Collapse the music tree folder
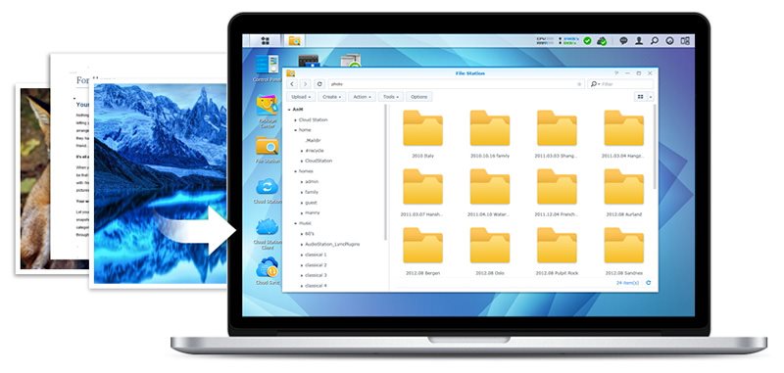This screenshot has width=784, height=373. pyautogui.click(x=296, y=223)
